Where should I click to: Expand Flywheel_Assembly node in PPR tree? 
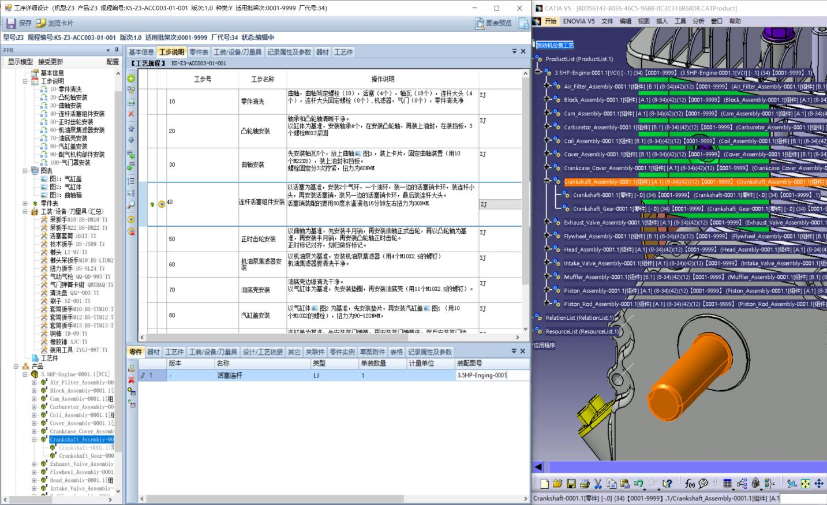34,472
